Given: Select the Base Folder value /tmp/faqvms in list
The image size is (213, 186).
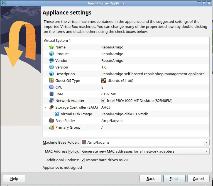Looking at the screenshot, I should [x=112, y=121].
